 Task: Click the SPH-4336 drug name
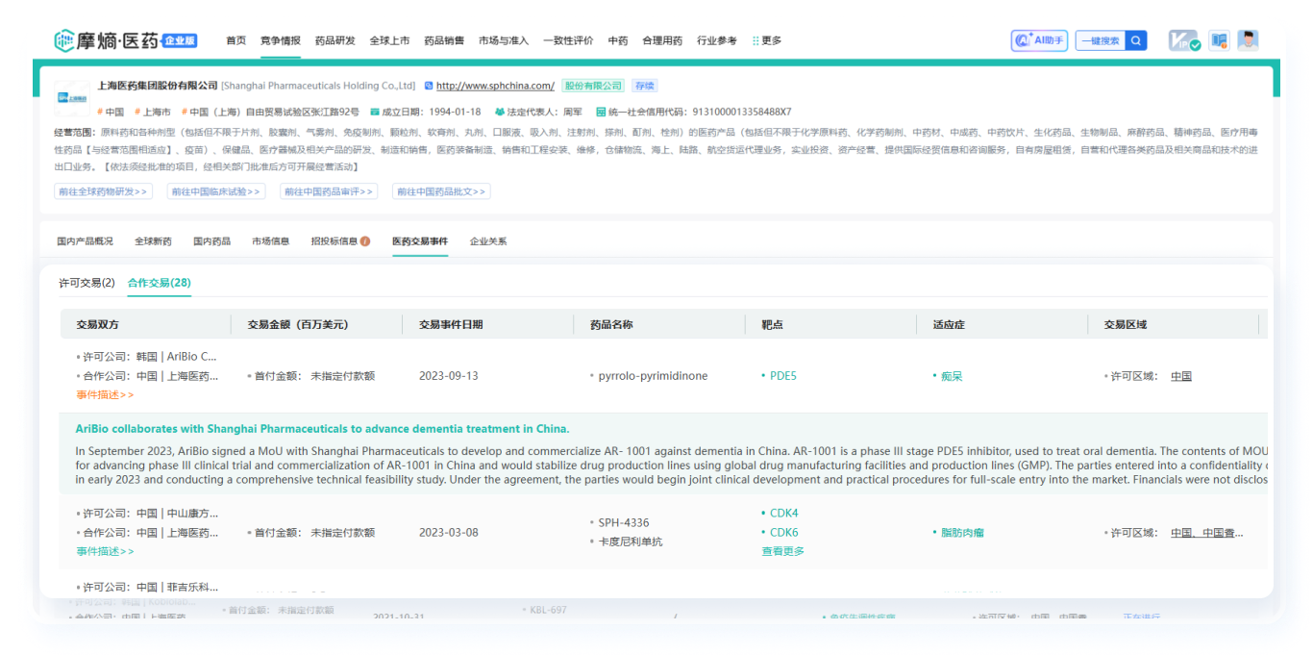624,523
